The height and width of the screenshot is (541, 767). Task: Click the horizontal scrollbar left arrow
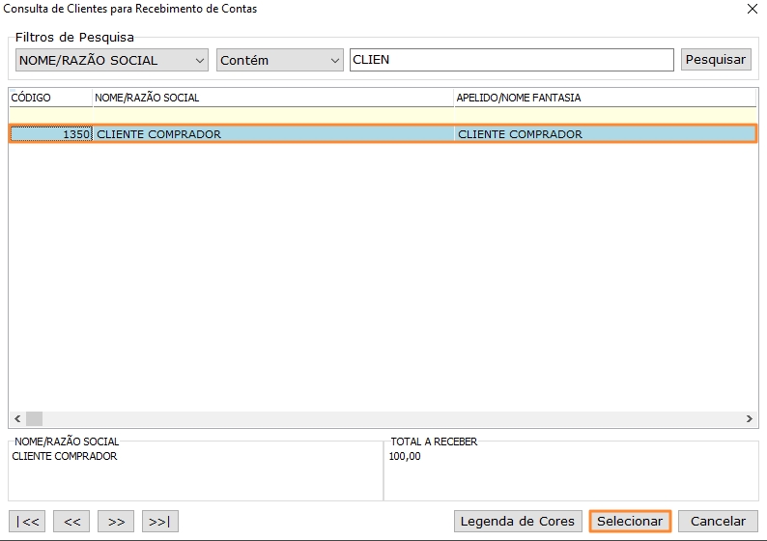(x=16, y=418)
